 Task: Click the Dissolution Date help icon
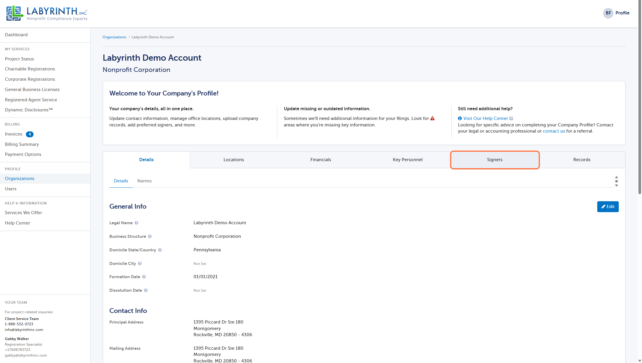coord(146,290)
